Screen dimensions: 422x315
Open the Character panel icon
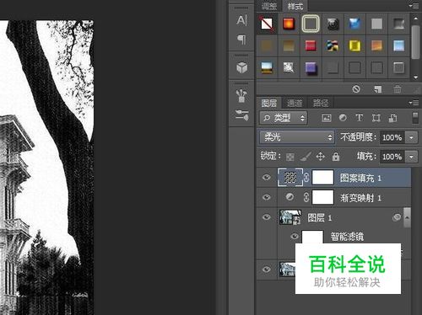point(242,21)
